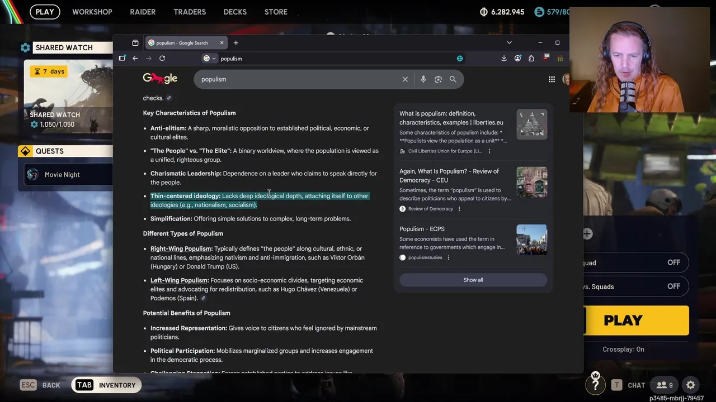716x402 pixels.
Task: Click the Inventory TAB button
Action: coord(107,385)
